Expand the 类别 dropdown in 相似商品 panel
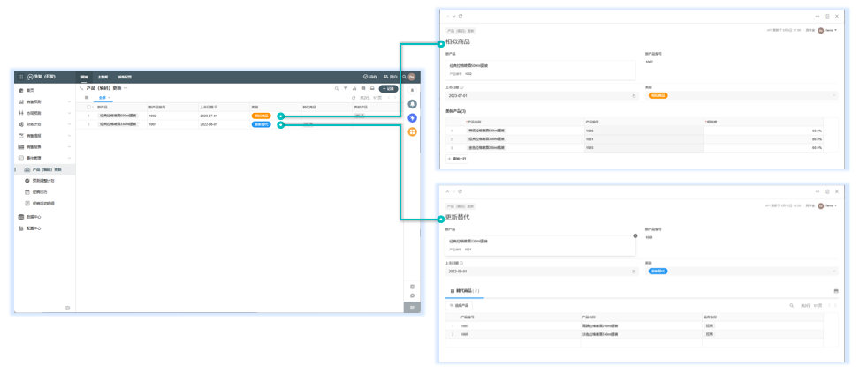This screenshot has height=373, width=860. [x=833, y=95]
